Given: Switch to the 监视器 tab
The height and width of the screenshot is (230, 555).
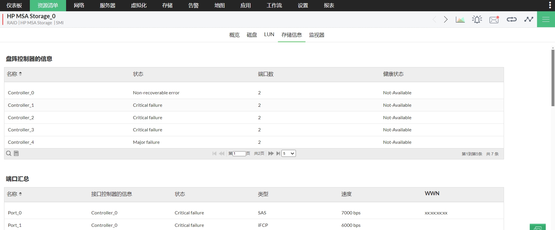Looking at the screenshot, I should point(317,35).
